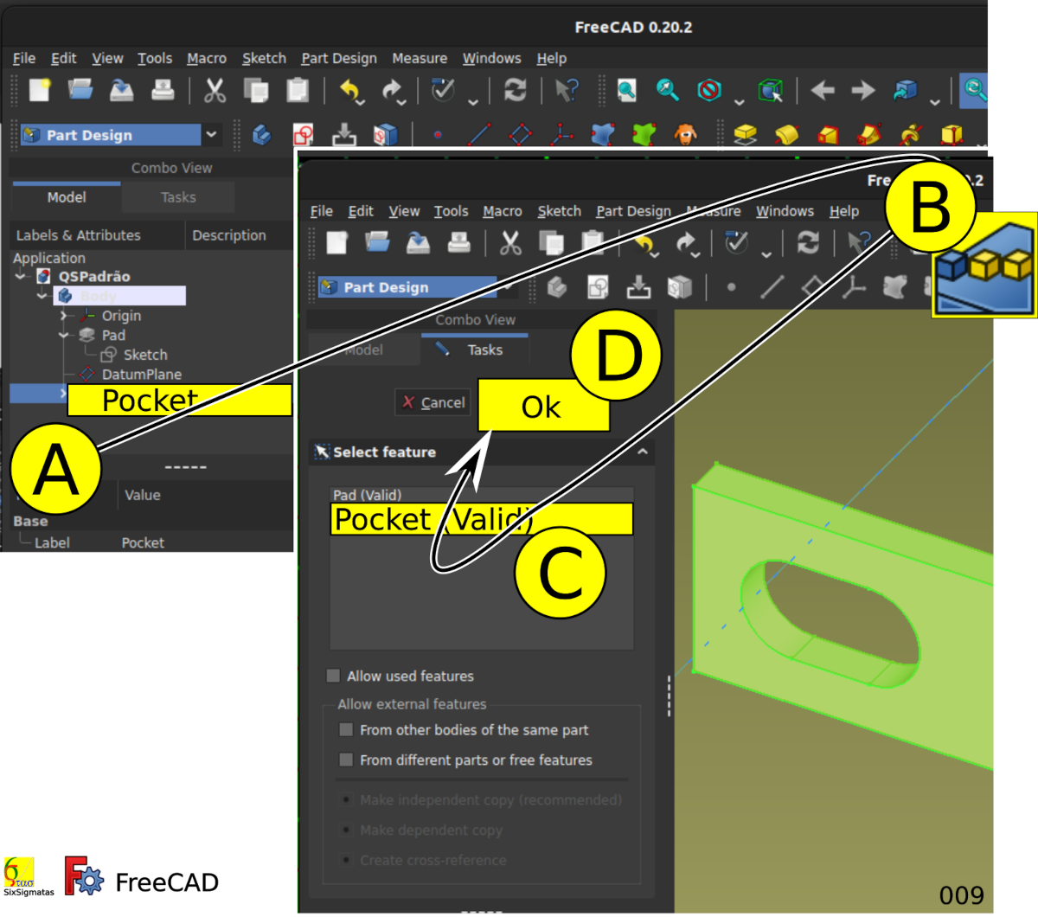Viewport: 1038px width, 917px height.
Task: Click Fit selection zoom icon in back window
Action: click(x=667, y=90)
